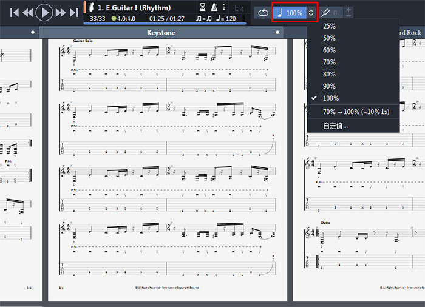Click the rewind button
425x307 pixels.
(x=29, y=12)
